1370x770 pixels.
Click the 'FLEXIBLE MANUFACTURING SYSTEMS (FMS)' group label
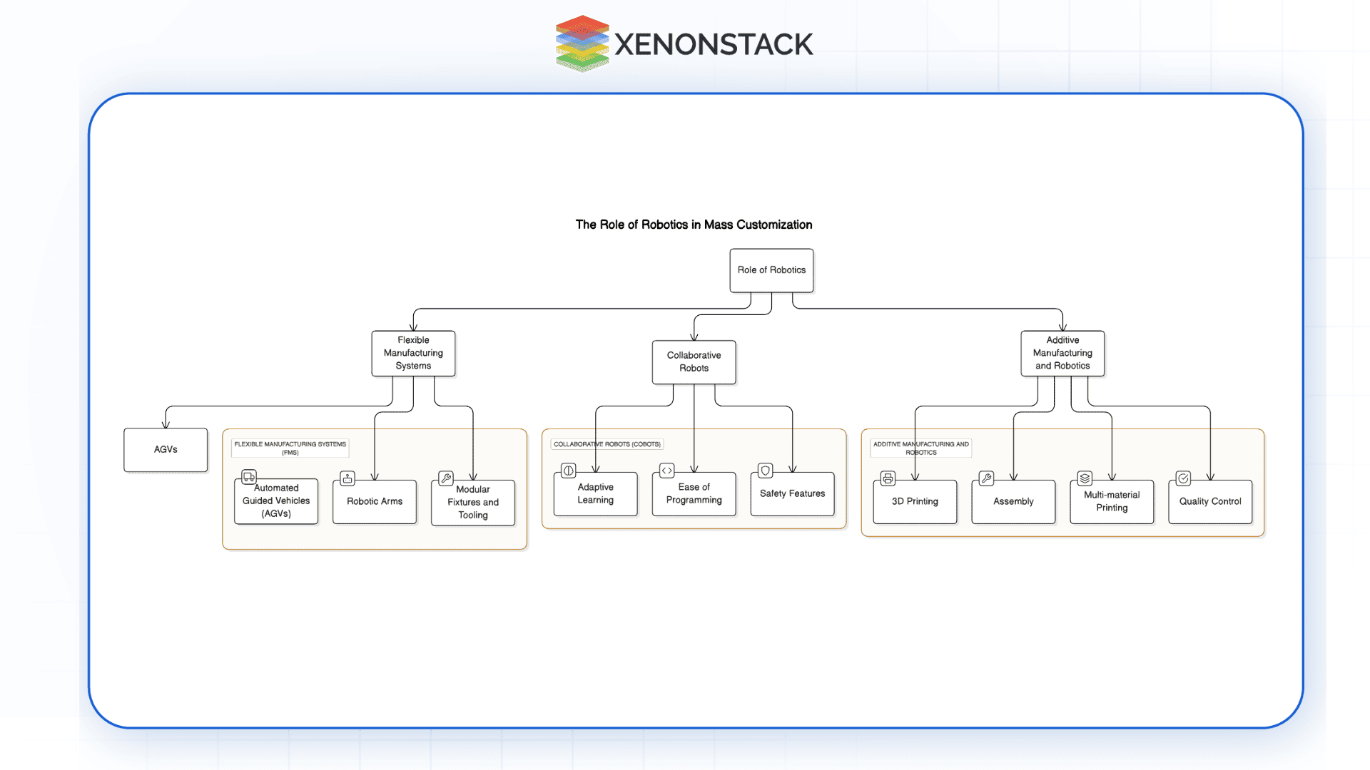(290, 448)
